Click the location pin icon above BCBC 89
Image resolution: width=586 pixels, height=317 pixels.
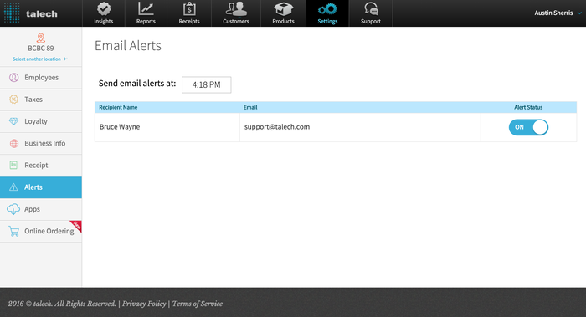coord(41,38)
